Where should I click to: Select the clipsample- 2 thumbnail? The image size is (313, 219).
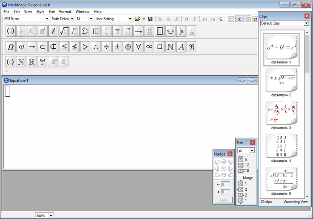pos(281,80)
